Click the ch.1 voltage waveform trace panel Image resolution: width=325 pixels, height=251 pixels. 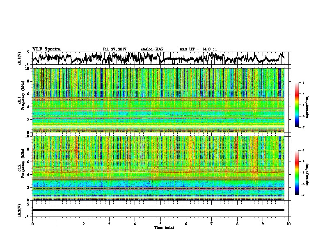(160, 58)
